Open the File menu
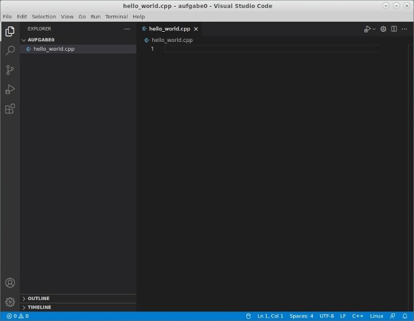The image size is (414, 321). tap(7, 17)
